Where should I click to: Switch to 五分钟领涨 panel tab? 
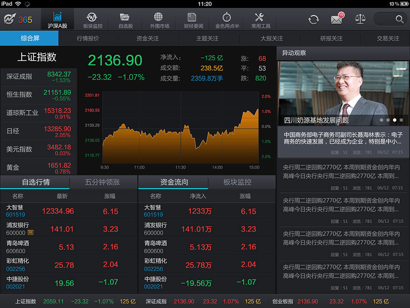103,182
